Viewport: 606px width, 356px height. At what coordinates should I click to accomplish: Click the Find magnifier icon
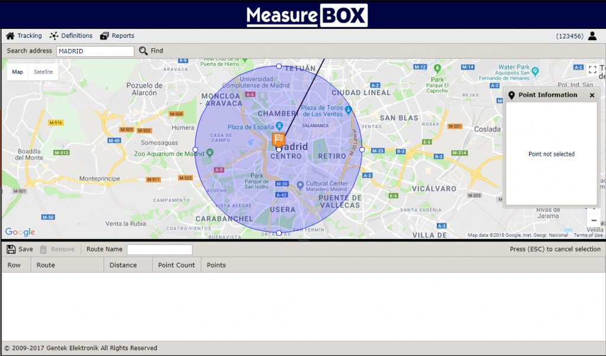(x=143, y=51)
